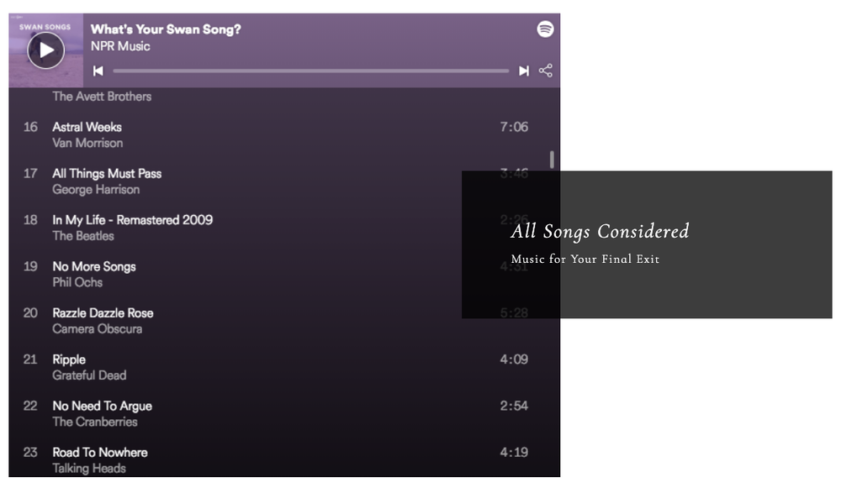
Task: Open the All Songs Considered heading
Action: tap(600, 232)
